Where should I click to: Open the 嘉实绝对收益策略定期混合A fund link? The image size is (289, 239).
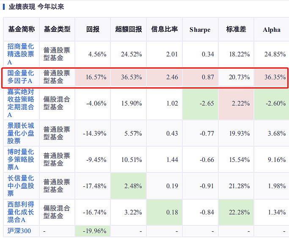click(x=21, y=103)
